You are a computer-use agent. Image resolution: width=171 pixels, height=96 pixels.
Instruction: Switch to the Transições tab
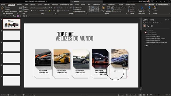click(47, 4)
